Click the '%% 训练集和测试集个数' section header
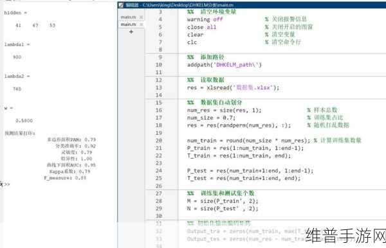 (x=221, y=193)
